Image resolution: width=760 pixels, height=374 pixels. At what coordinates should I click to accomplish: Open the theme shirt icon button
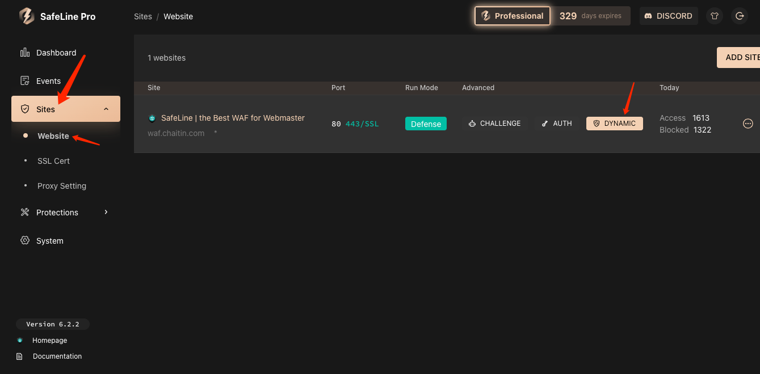tap(715, 16)
